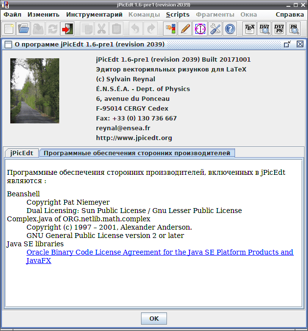The width and height of the screenshot is (308, 331).
Task: Click the (c) Sylvain Reynal text
Action: click(126, 79)
